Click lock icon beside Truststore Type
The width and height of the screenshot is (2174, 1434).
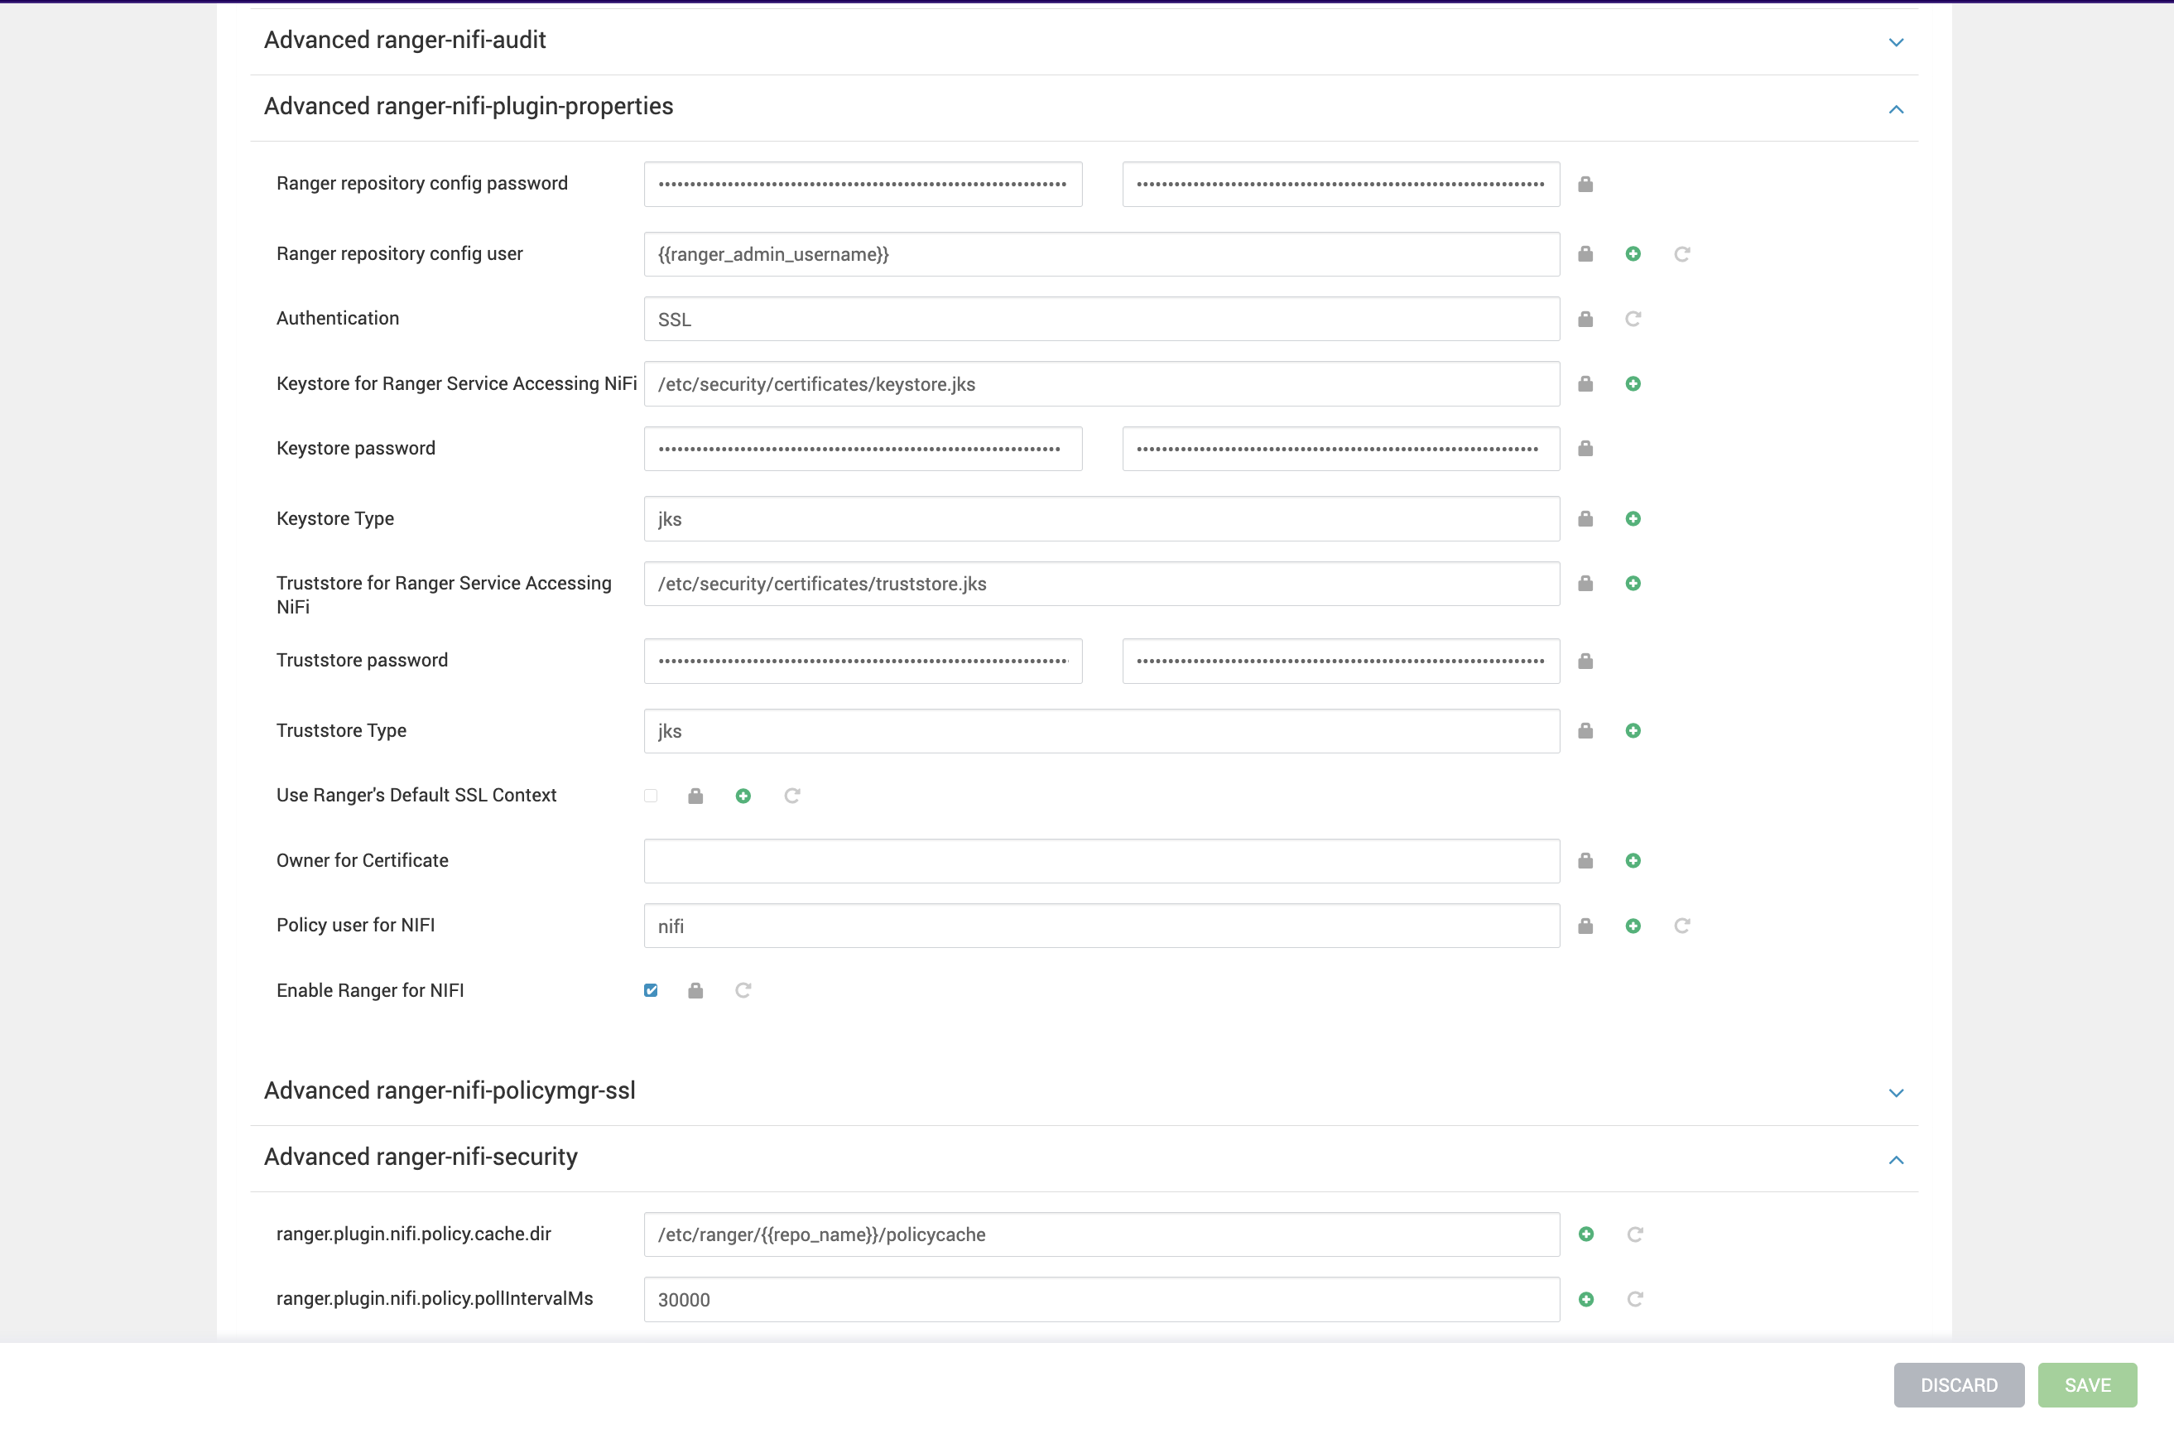pyautogui.click(x=1585, y=731)
